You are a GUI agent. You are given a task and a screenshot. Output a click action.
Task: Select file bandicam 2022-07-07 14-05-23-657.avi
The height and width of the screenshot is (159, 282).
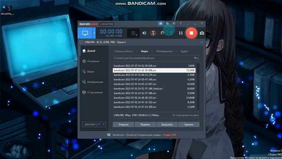[154, 84]
